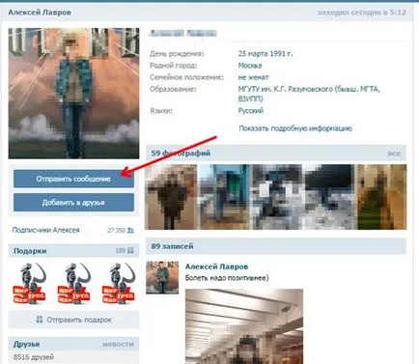
Task: Click Алексей Лавров post author name
Action: (x=216, y=266)
